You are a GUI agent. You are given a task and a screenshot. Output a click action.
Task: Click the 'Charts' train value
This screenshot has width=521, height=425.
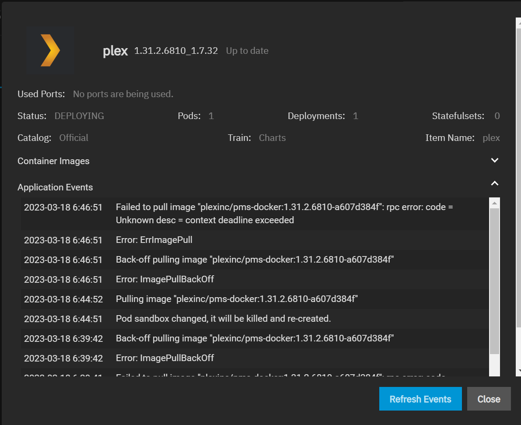pos(272,138)
